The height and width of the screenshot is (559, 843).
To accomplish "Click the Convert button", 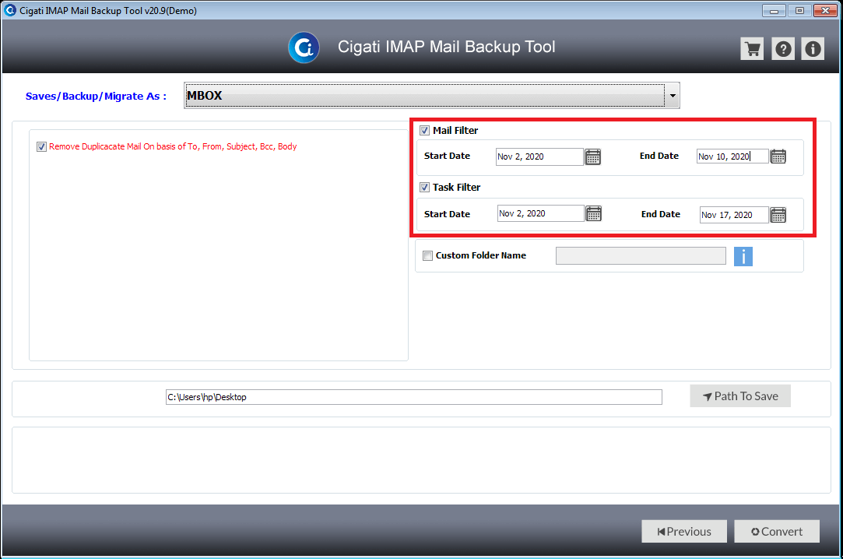I will (x=777, y=532).
